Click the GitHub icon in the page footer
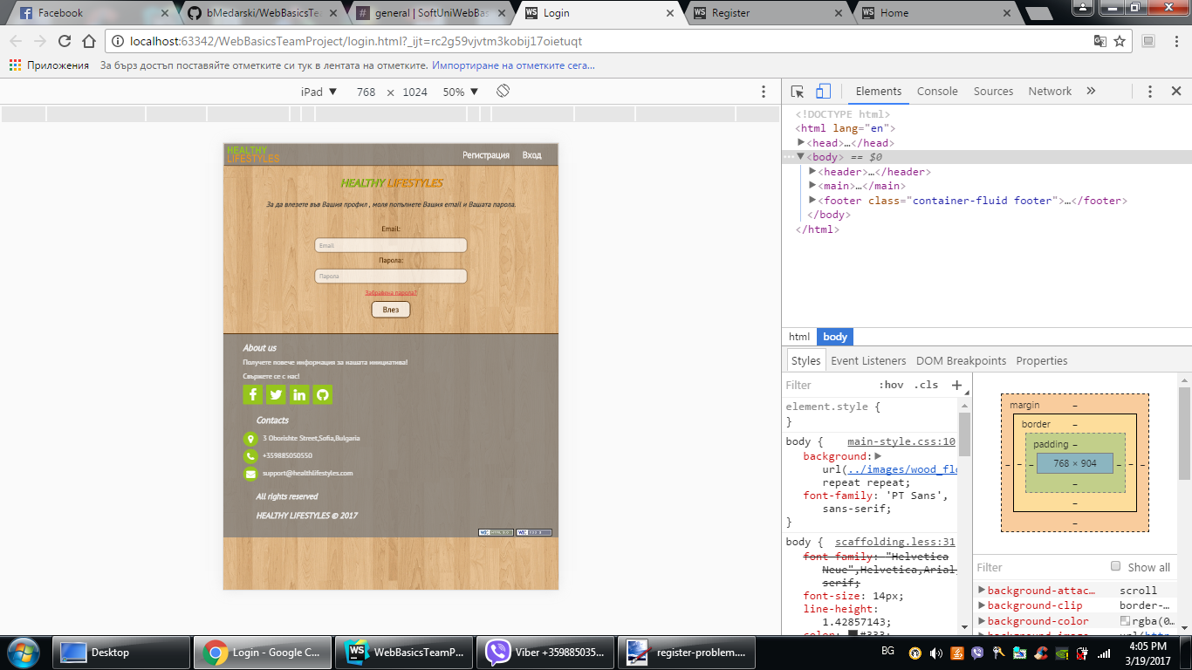1192x670 pixels. (322, 394)
